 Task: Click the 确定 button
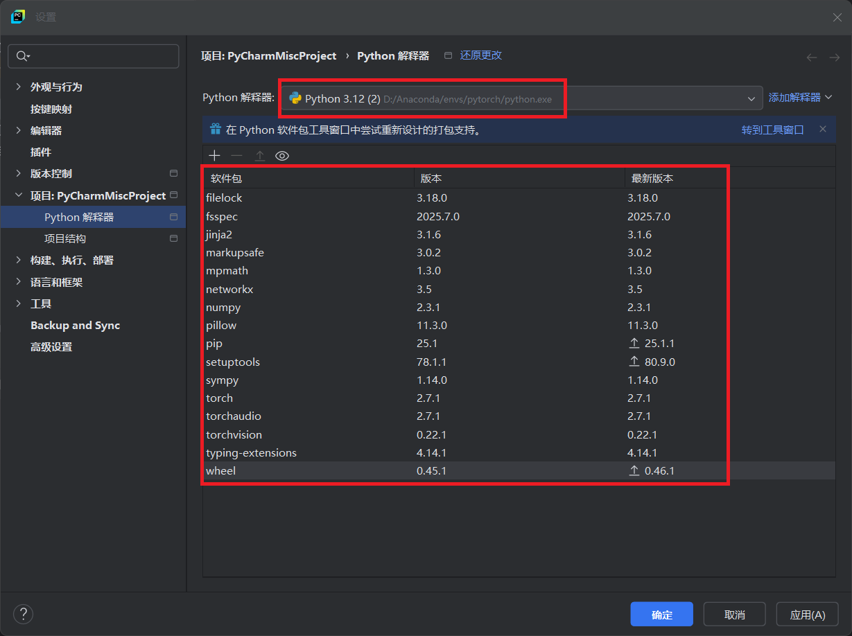point(661,614)
